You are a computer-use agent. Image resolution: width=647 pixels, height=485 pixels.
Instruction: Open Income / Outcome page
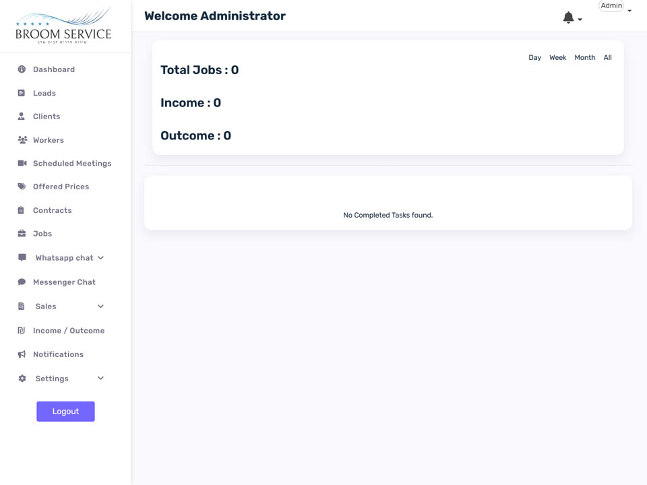(69, 330)
